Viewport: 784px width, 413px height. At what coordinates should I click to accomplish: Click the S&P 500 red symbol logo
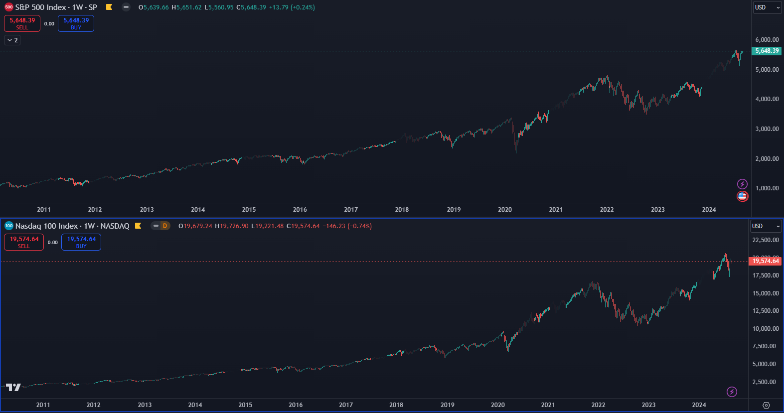coord(9,7)
